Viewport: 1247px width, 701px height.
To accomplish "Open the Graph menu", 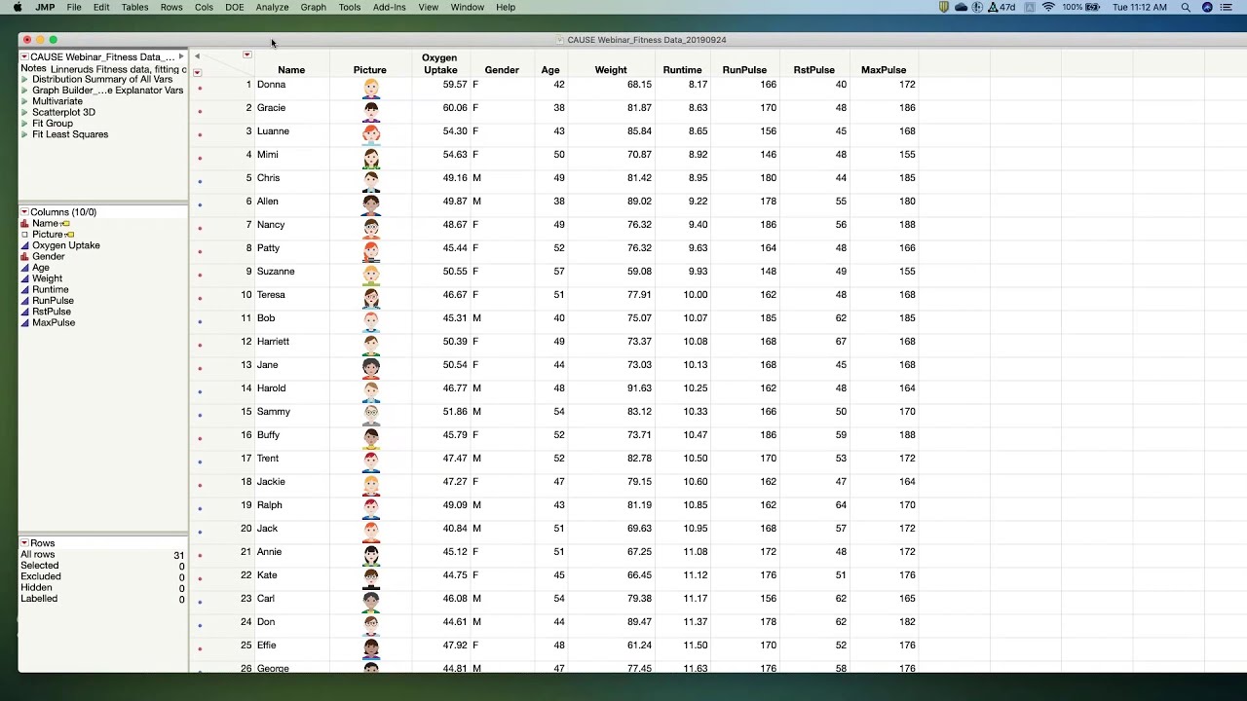I will point(314,7).
